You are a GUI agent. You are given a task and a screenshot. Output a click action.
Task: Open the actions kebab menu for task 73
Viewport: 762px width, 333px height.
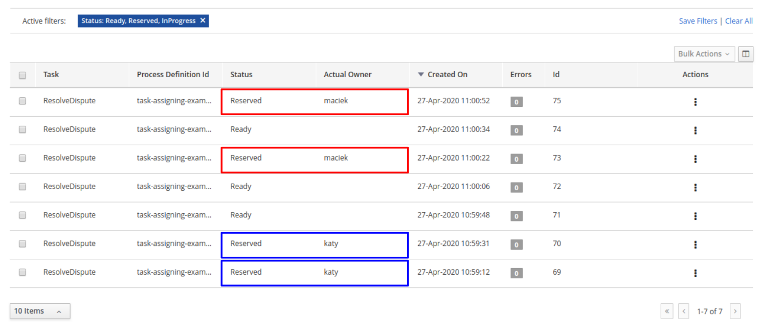pyautogui.click(x=696, y=159)
